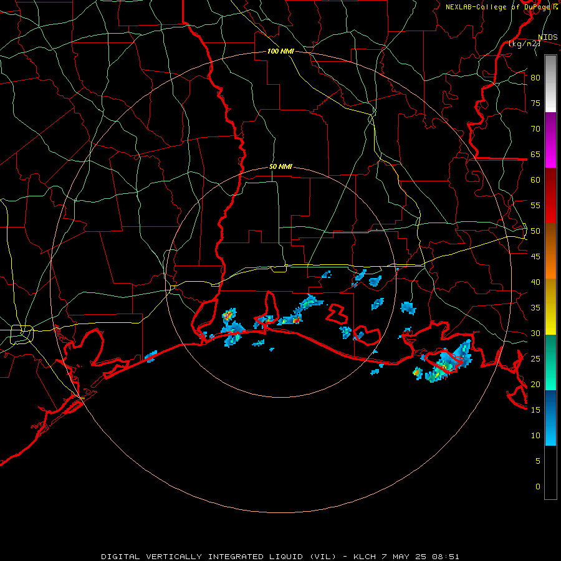Click the scale value 65
Image resolution: width=561 pixels, height=561 pixels.
pyautogui.click(x=535, y=154)
